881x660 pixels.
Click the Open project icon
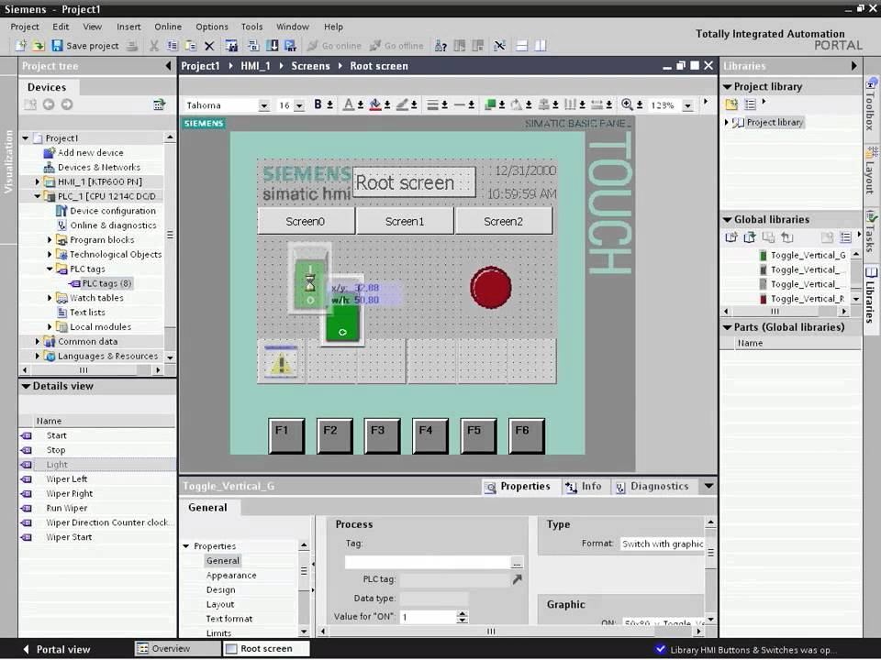point(39,46)
